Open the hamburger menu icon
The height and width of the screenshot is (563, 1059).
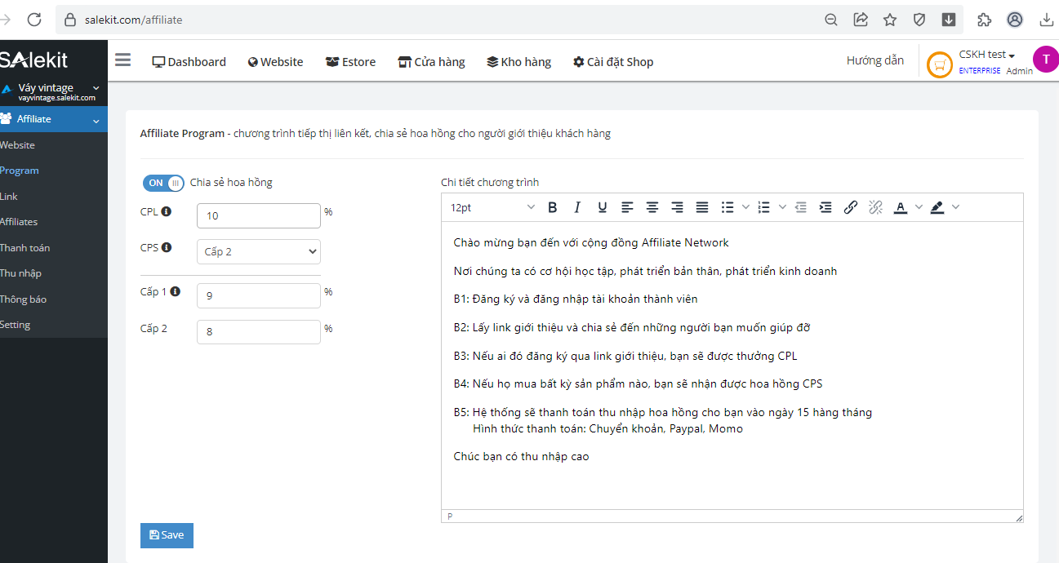coord(122,60)
